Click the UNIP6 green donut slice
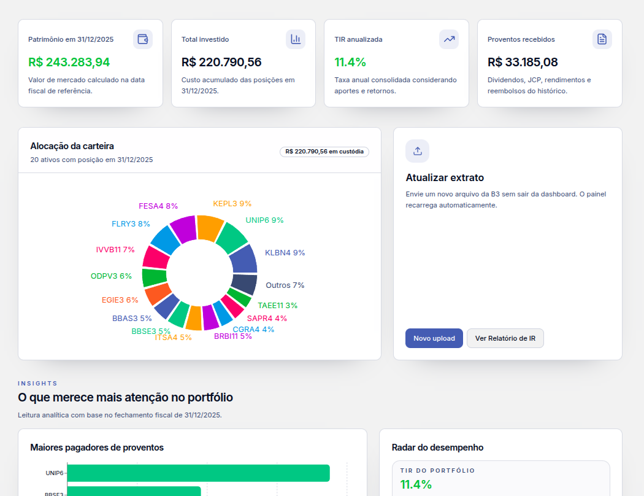This screenshot has width=644, height=496. pyautogui.click(x=232, y=238)
